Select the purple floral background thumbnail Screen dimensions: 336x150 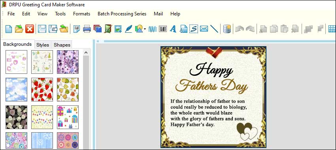tap(68, 62)
